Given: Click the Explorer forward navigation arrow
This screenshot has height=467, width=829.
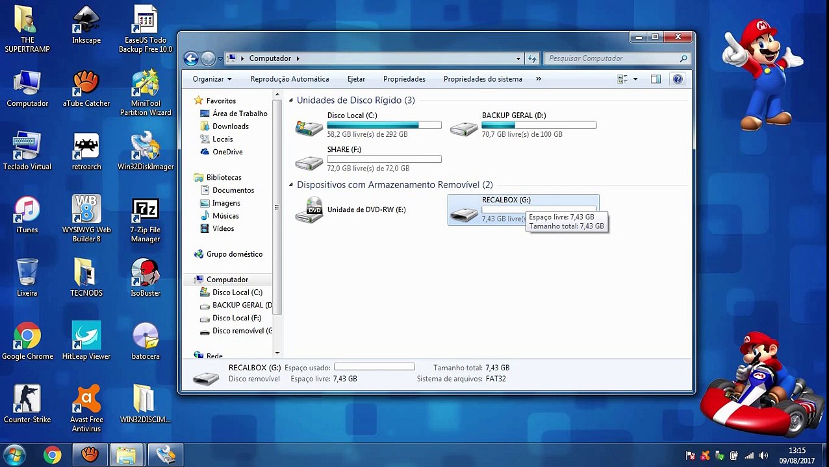Looking at the screenshot, I should point(208,58).
